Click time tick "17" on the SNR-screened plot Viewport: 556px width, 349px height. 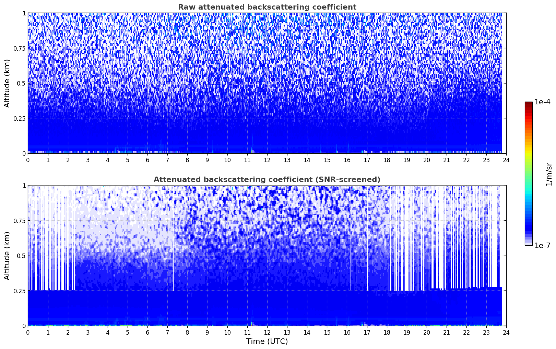[367, 332]
